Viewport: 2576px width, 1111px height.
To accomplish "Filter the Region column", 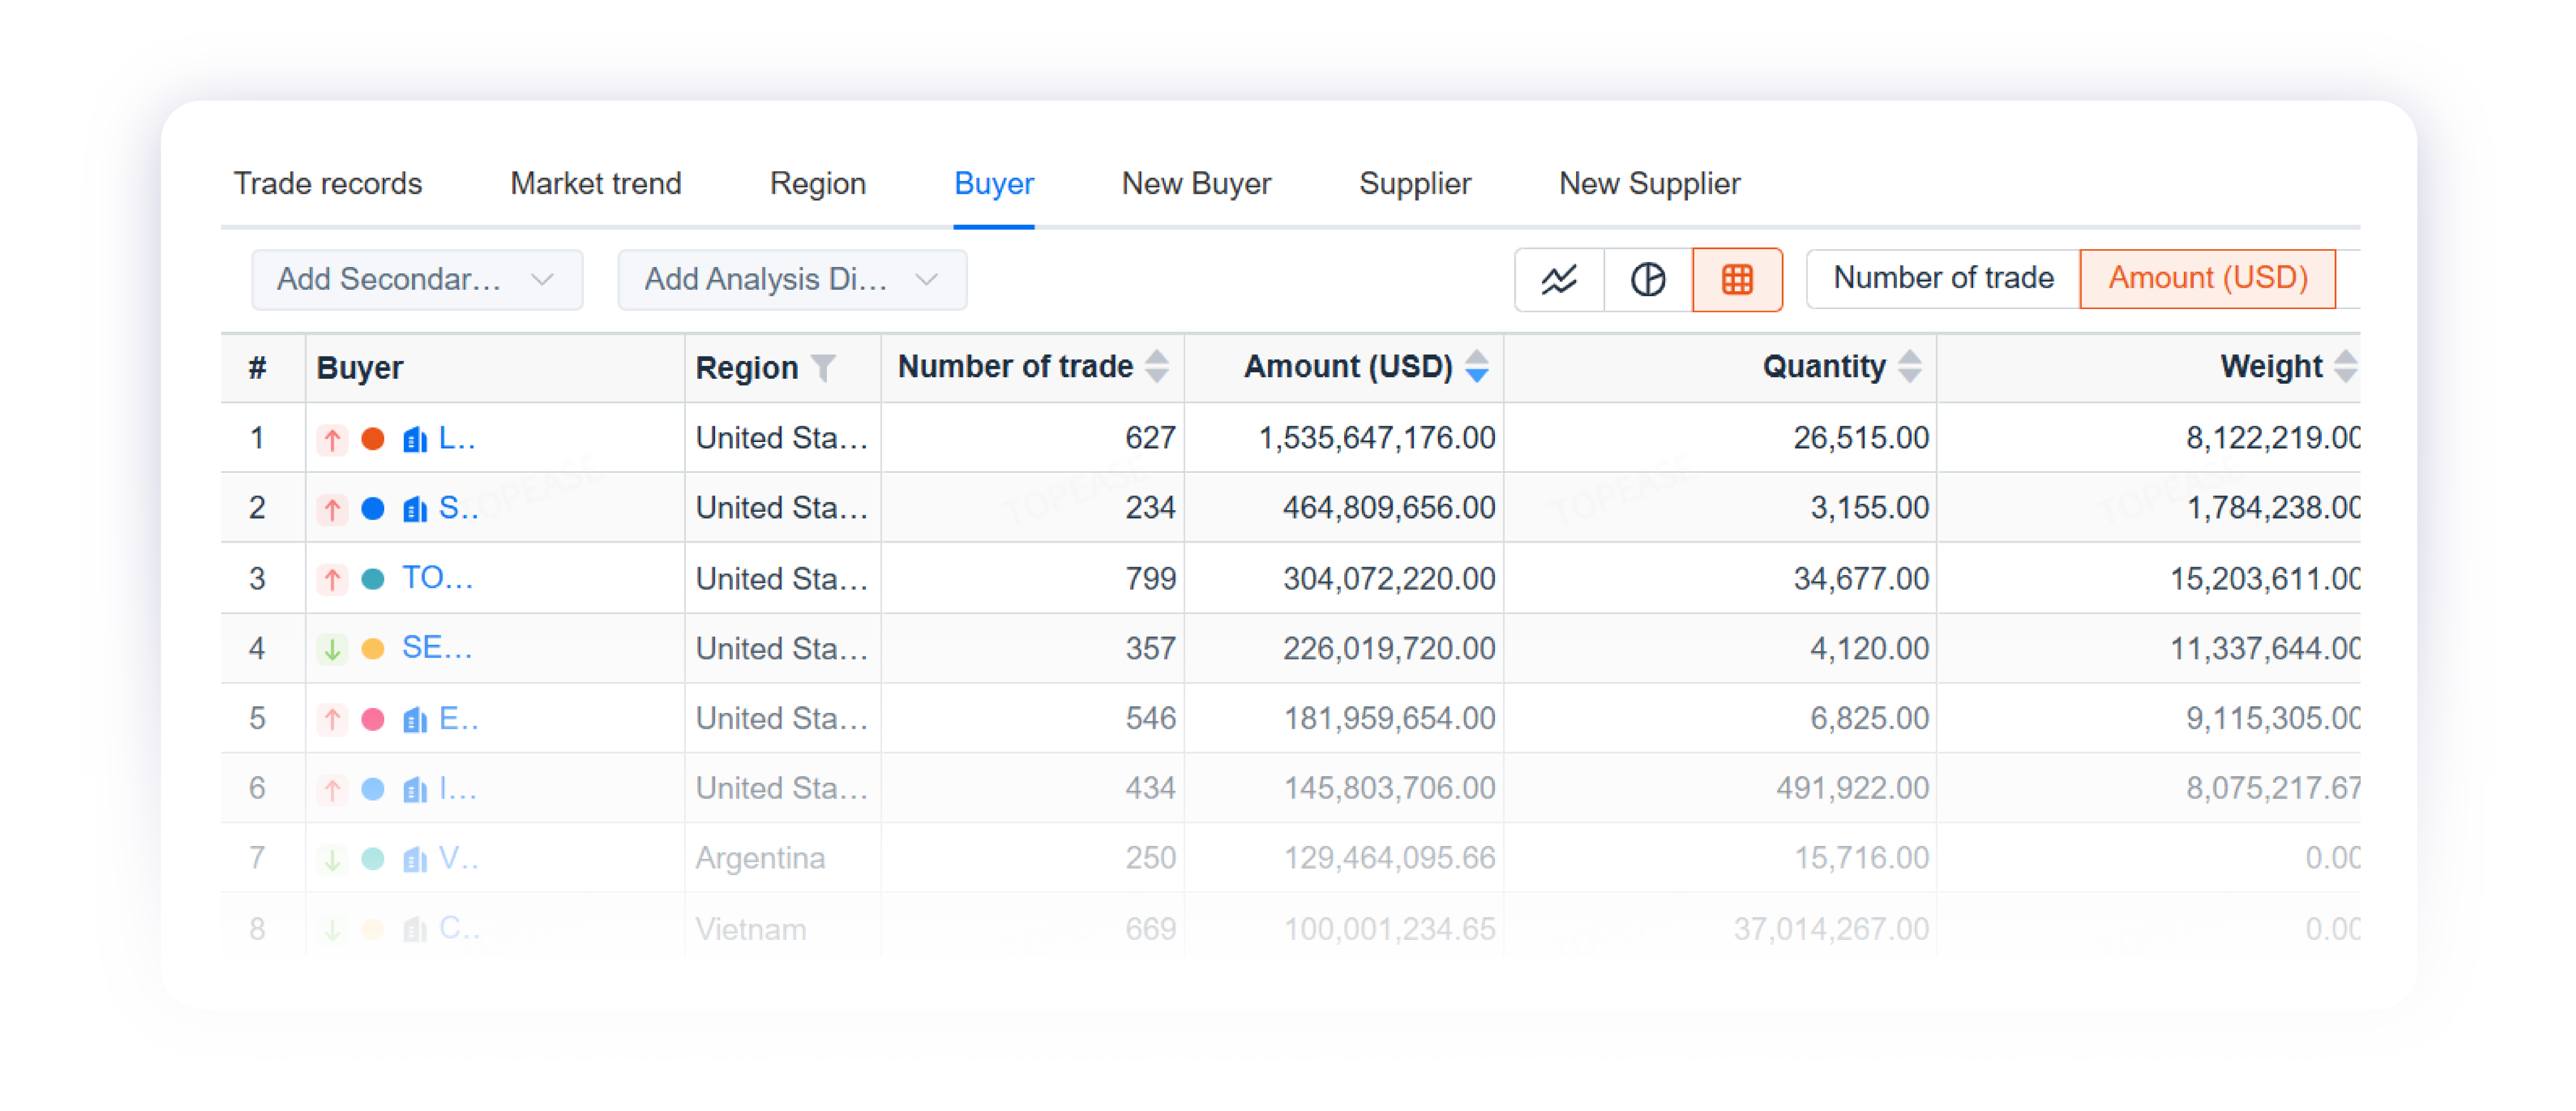I will [823, 367].
